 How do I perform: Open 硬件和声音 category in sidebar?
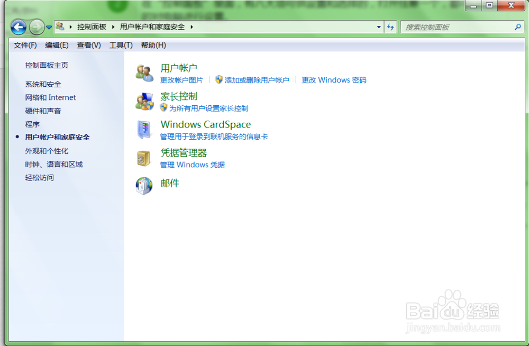pos(43,111)
